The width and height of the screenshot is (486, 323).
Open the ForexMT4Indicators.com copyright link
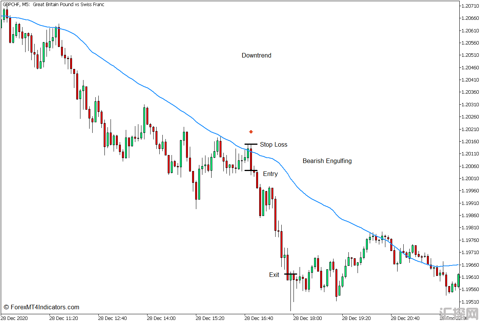pos(42,307)
